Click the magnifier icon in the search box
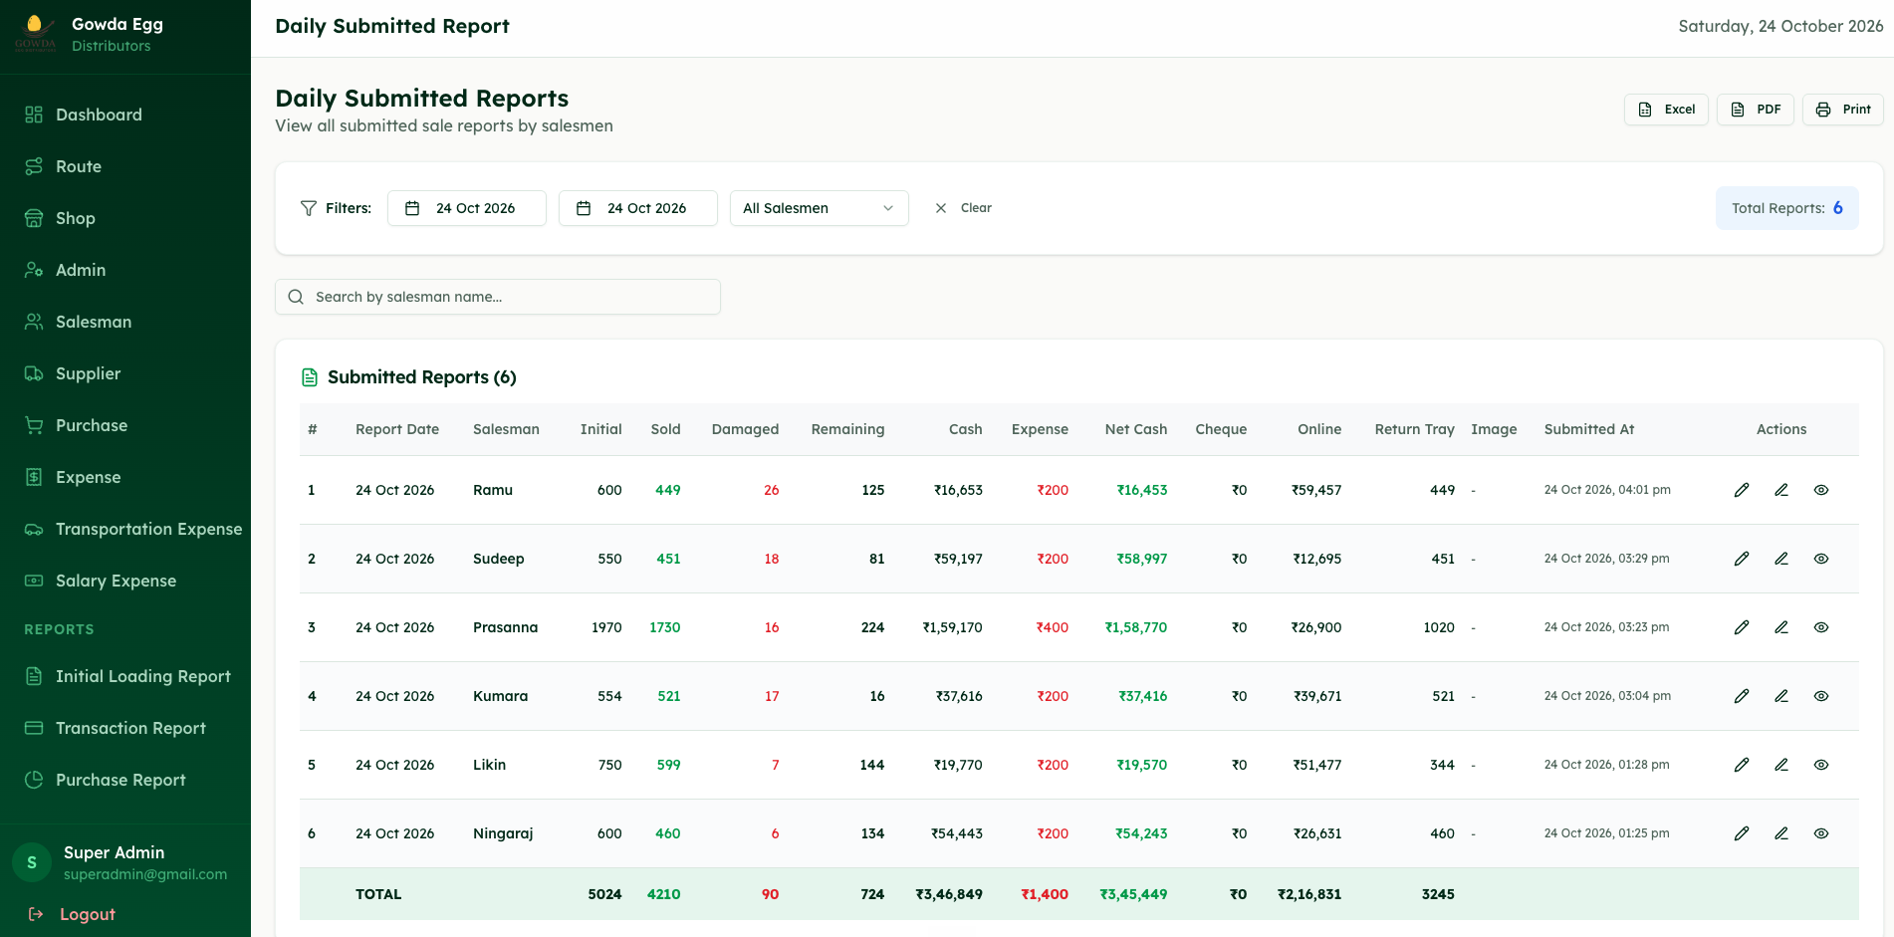Image resolution: width=1894 pixels, height=937 pixels. click(296, 297)
